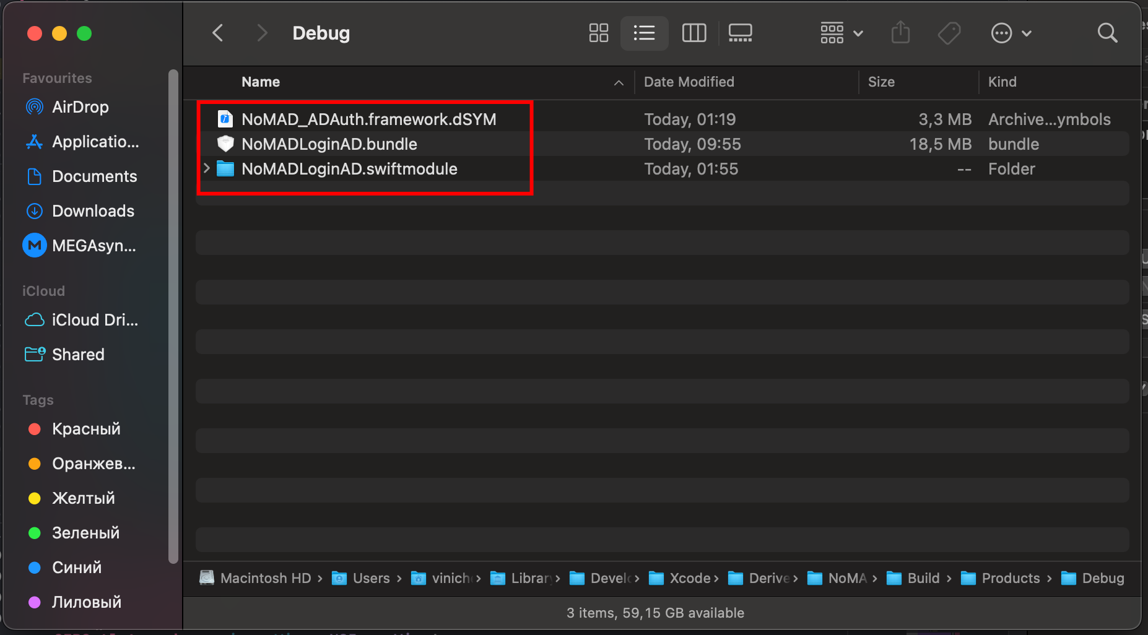Filter by the red Красный tag
The height and width of the screenshot is (635, 1148).
[x=85, y=429]
